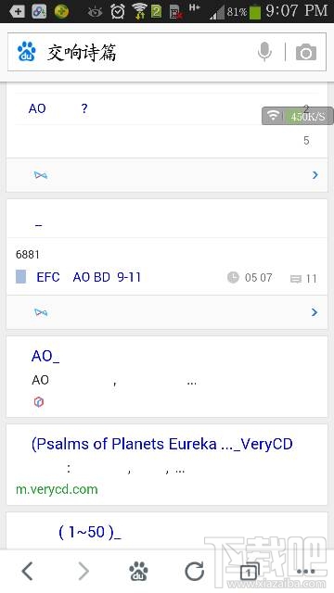This screenshot has height=593, width=334.
Task: Open the Psalms of Planets Eureka VeryCD result
Action: [x=162, y=444]
